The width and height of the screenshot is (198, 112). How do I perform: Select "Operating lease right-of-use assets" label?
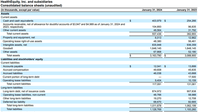(x=22, y=41)
